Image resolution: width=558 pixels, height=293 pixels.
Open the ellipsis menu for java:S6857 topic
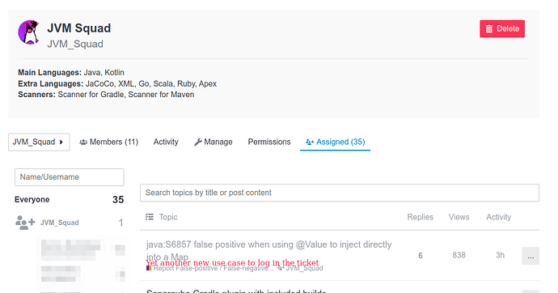pyautogui.click(x=531, y=256)
